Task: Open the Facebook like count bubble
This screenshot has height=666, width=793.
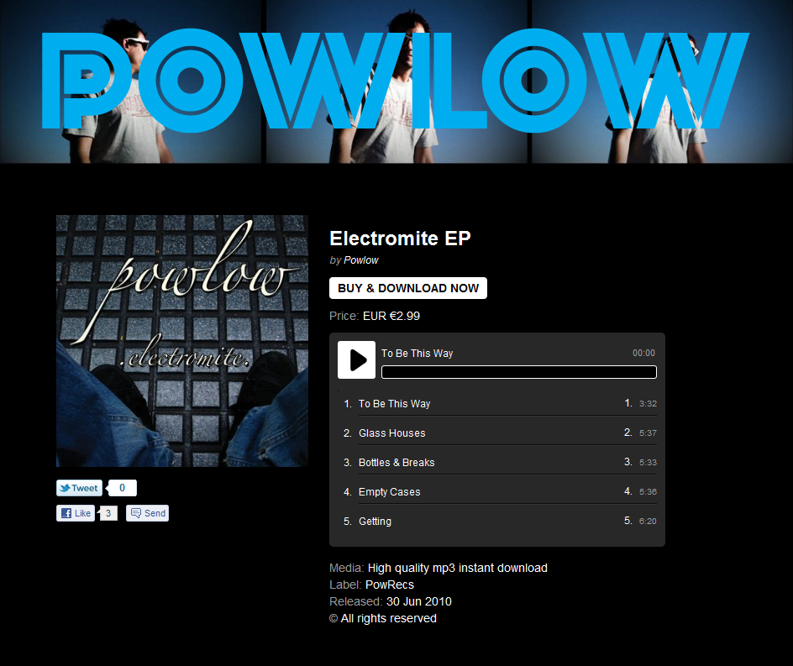Action: tap(108, 513)
